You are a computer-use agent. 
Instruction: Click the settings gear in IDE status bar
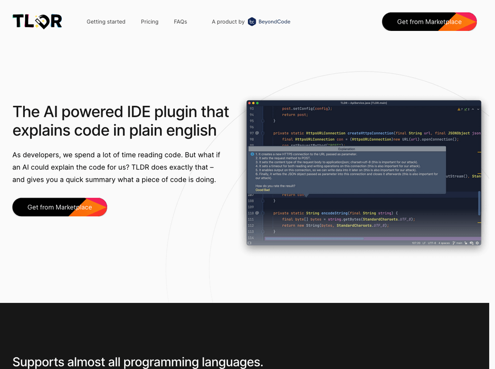tap(477, 243)
